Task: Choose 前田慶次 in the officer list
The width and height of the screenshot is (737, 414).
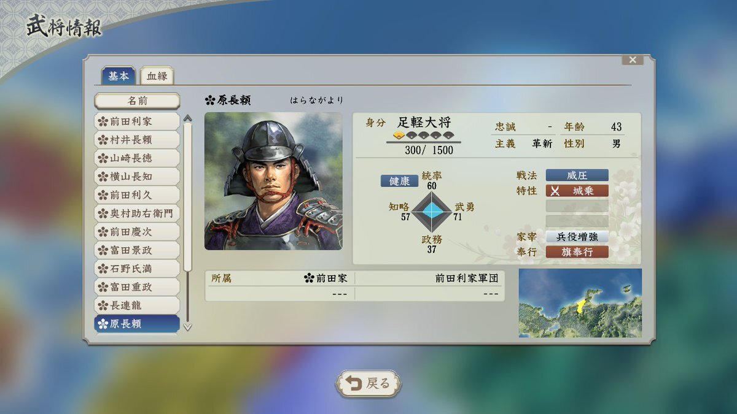Action: click(x=136, y=232)
